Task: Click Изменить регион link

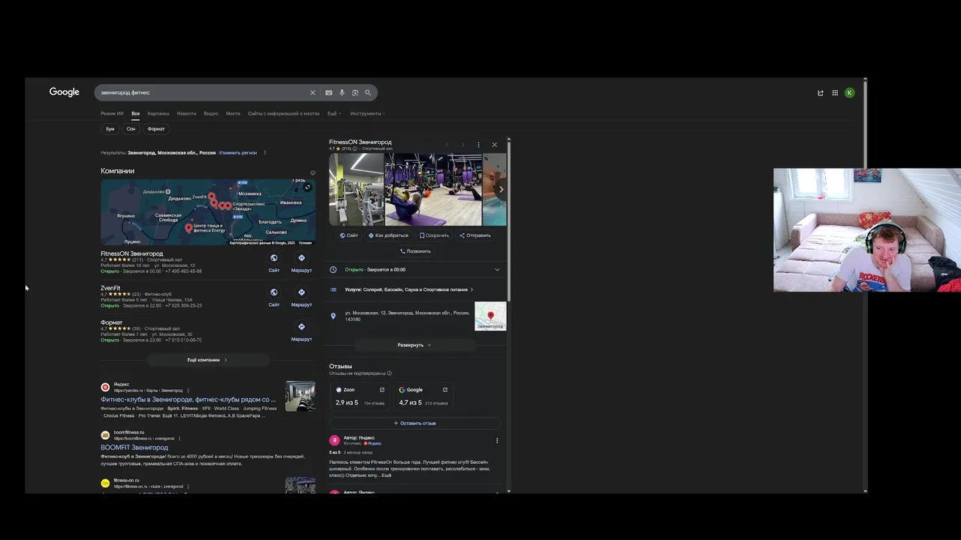Action: (238, 153)
